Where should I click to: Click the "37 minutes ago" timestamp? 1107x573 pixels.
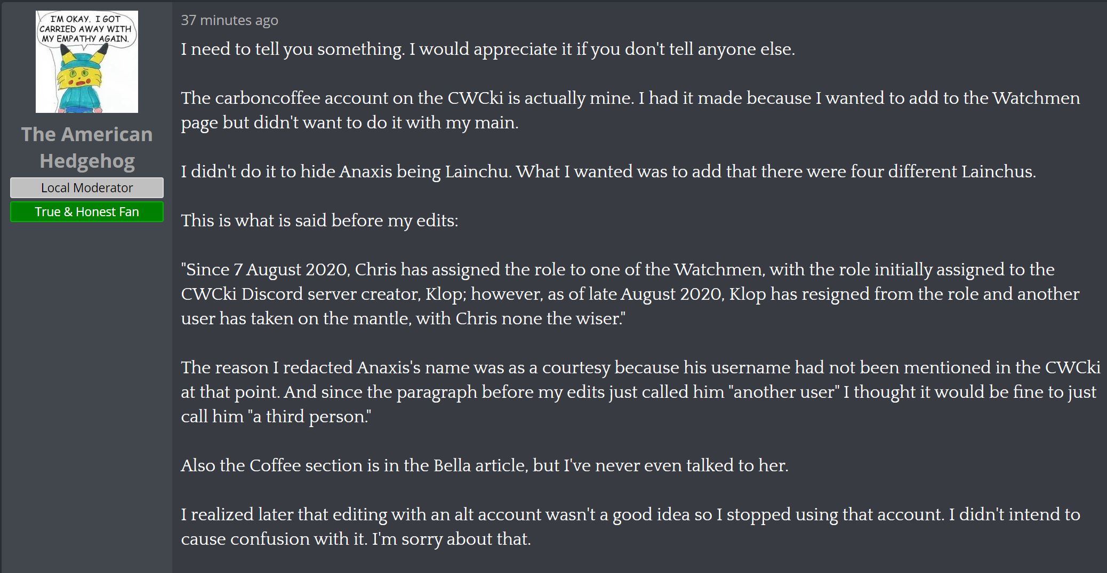point(229,20)
